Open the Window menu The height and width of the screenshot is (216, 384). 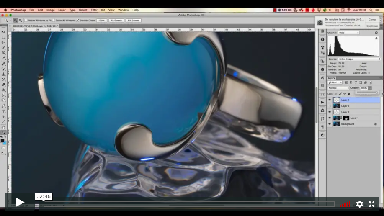point(124,10)
